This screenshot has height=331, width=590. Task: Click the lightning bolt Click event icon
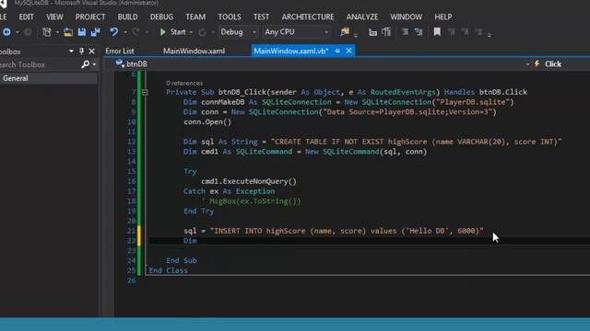537,63
